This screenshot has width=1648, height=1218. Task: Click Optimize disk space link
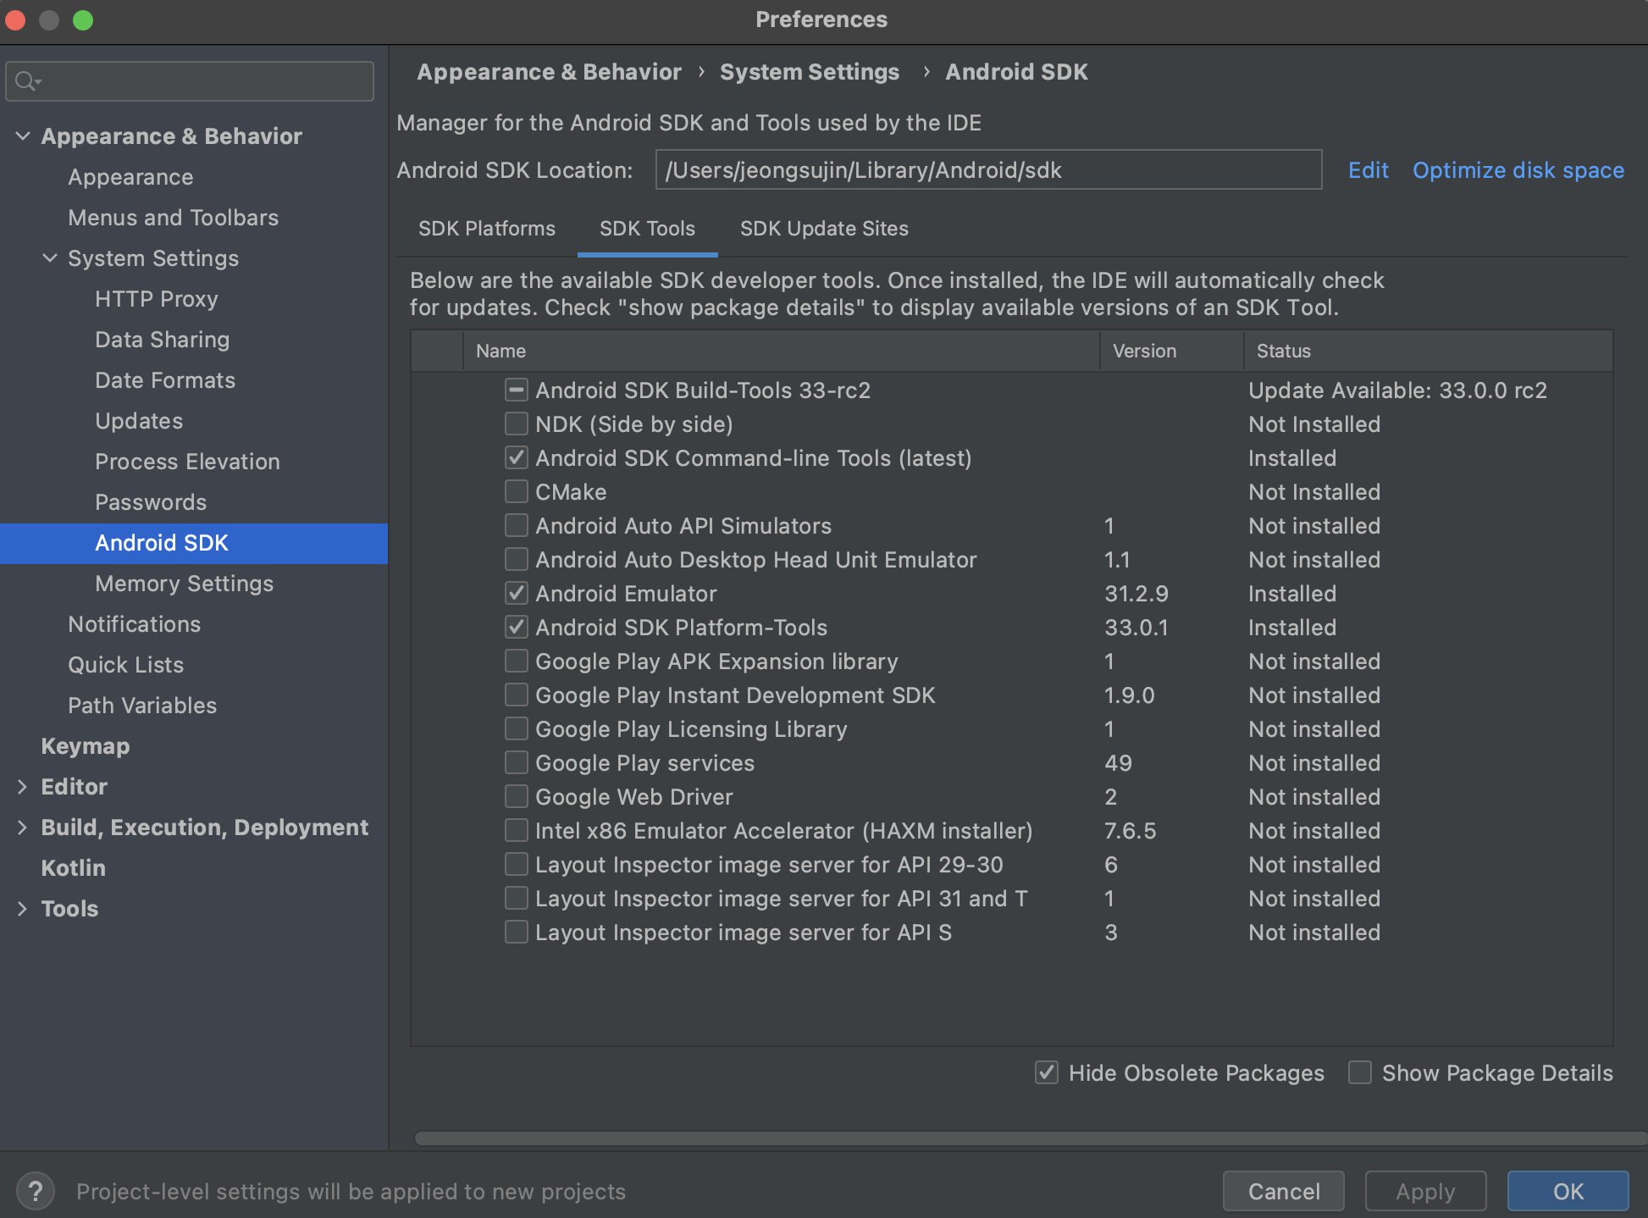click(x=1518, y=170)
